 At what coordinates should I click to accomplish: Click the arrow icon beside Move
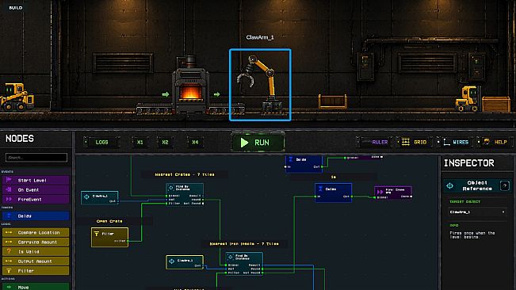(x=9, y=287)
